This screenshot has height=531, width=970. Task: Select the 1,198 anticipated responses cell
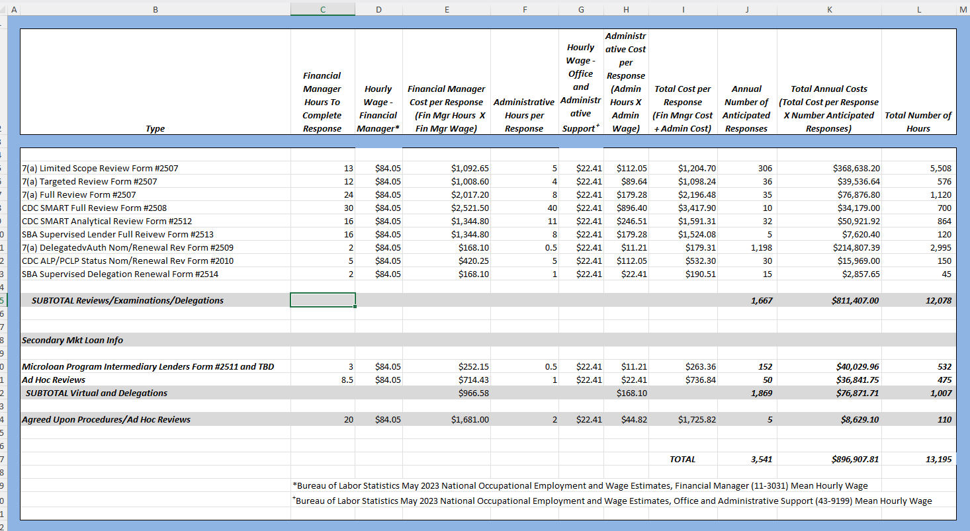(760, 248)
